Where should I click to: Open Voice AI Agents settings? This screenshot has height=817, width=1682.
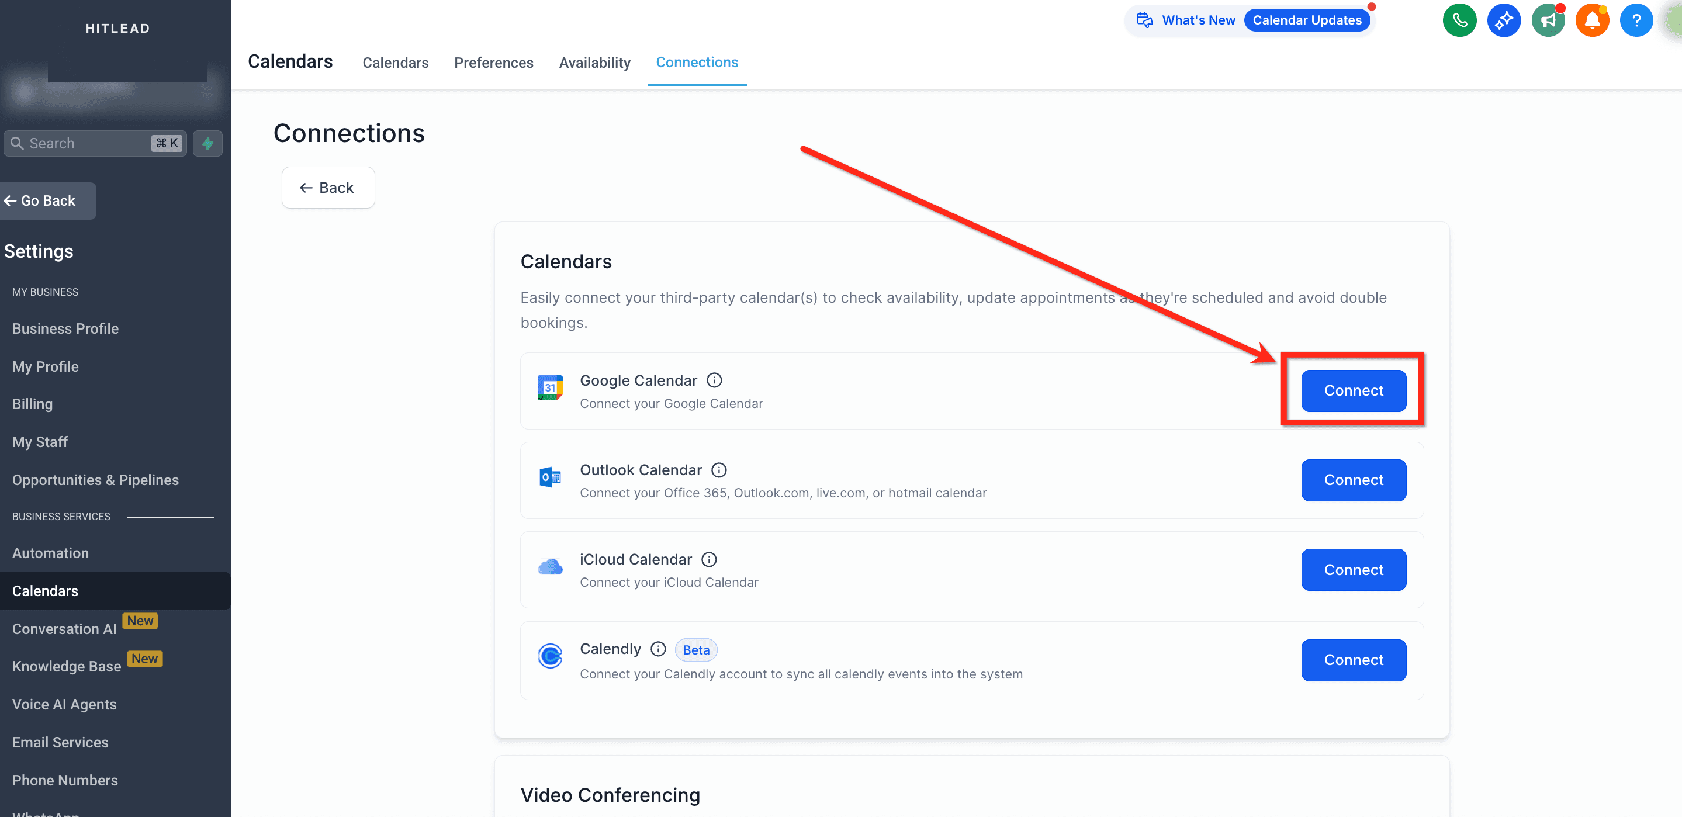(x=64, y=704)
